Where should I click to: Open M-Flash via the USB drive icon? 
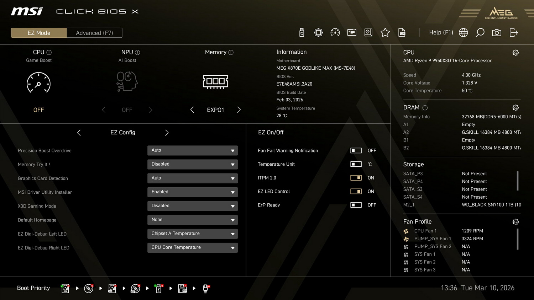[302, 33]
